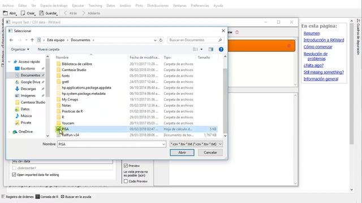Close the orange notification bar
The image size is (362, 203).
point(289,46)
